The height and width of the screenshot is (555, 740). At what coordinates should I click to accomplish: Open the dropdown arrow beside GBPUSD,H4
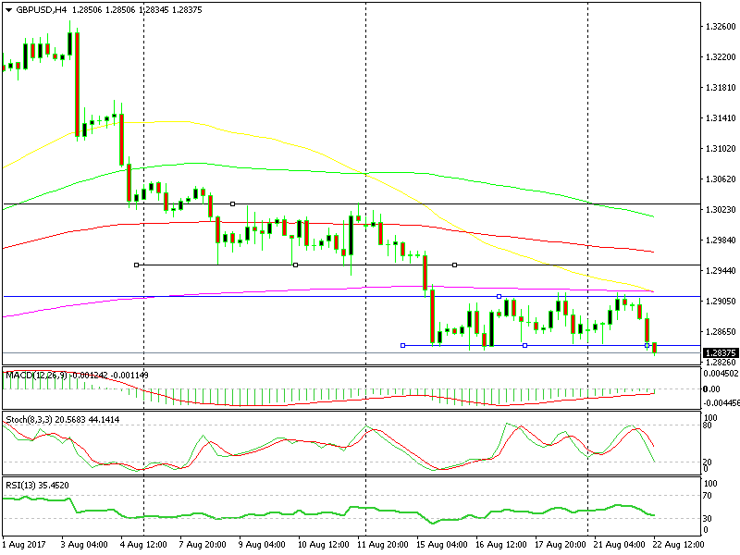8,10
